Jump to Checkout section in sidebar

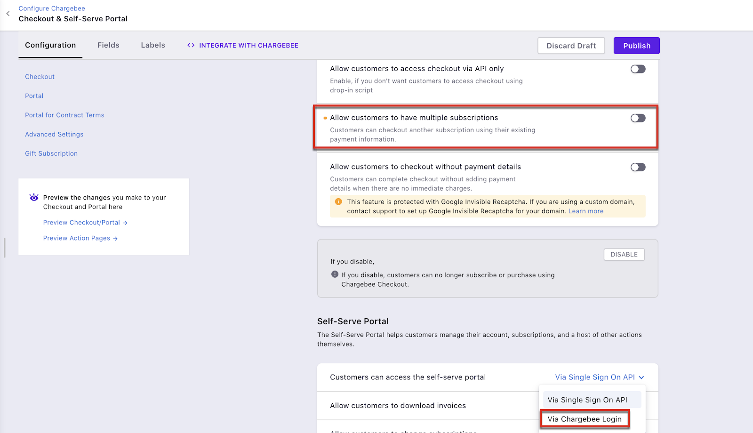[40, 77]
